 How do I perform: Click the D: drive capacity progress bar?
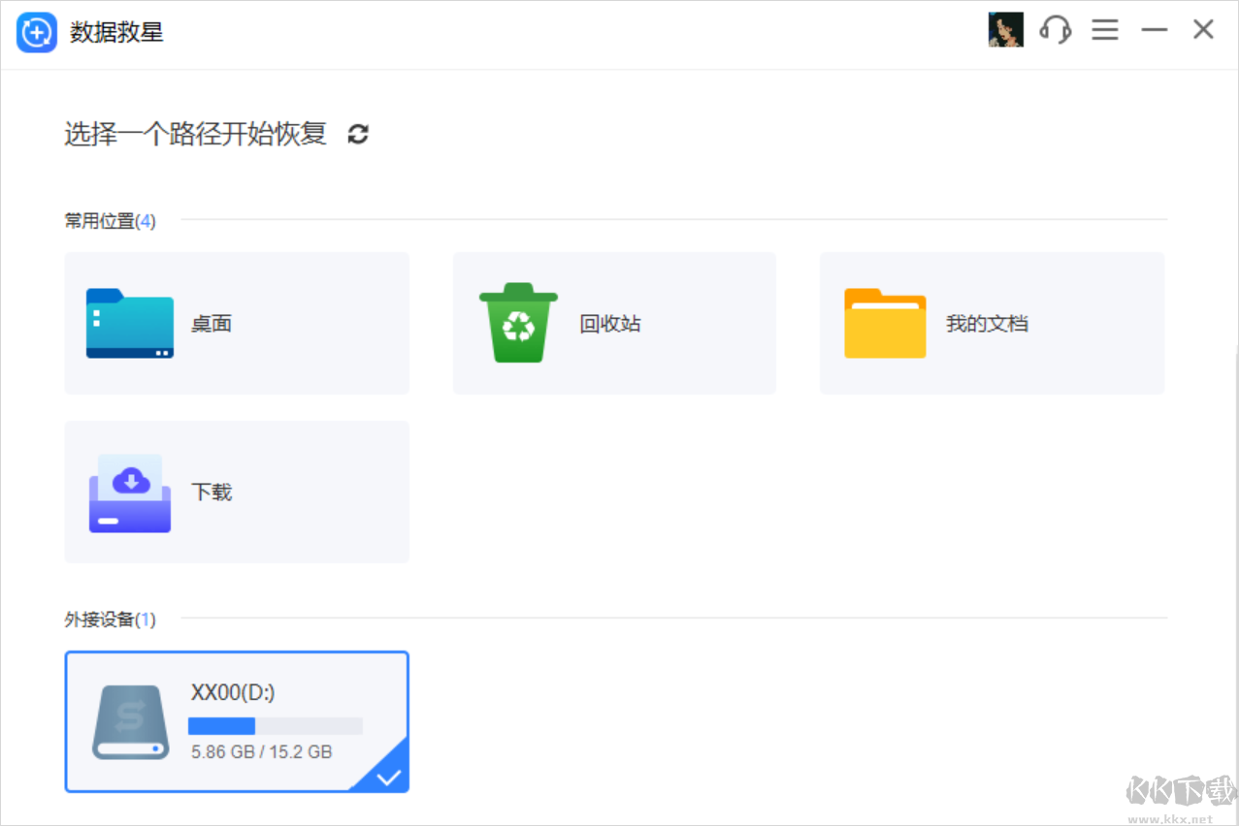275,725
